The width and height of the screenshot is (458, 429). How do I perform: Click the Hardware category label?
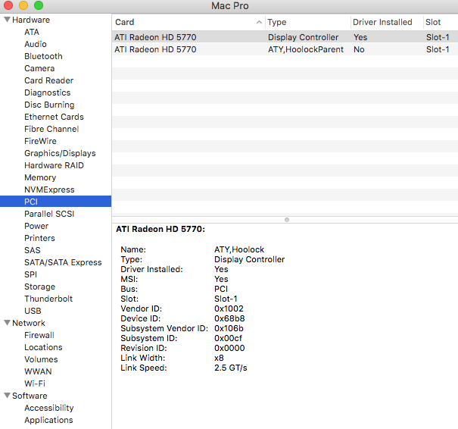tap(31, 20)
